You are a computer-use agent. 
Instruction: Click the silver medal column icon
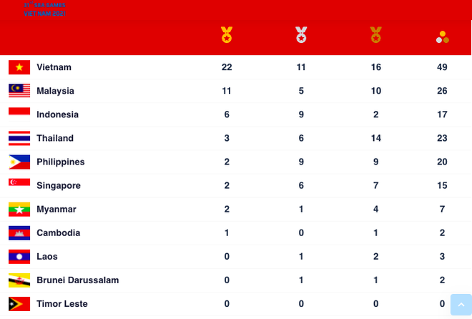tap(301, 34)
